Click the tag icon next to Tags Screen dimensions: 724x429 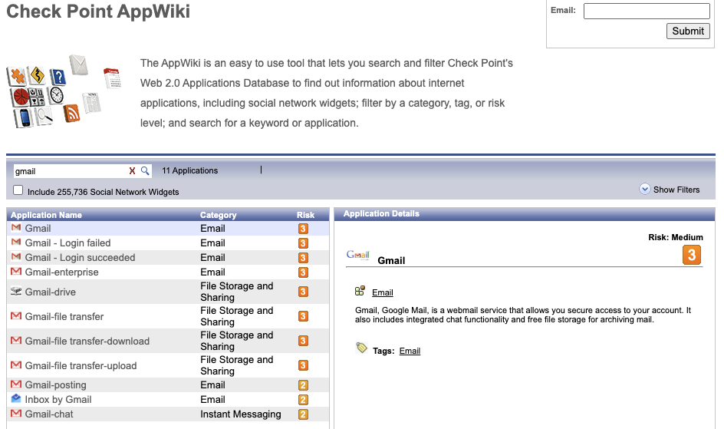pos(361,348)
